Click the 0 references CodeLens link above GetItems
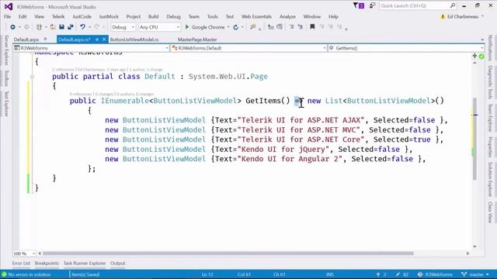The width and height of the screenshot is (497, 279). (x=81, y=94)
